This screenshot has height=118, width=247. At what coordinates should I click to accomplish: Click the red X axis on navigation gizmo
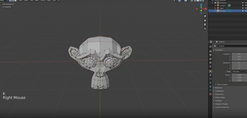(206, 9)
